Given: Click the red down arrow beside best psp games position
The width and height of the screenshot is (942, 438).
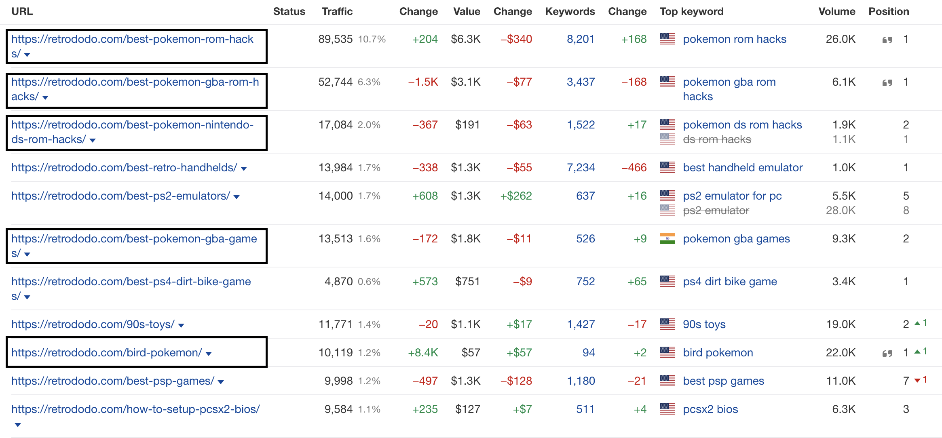Looking at the screenshot, I should 918,380.
